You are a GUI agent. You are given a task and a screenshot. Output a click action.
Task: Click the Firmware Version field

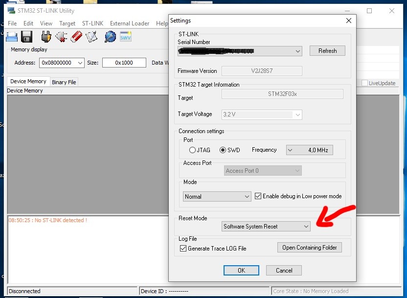tap(262, 71)
